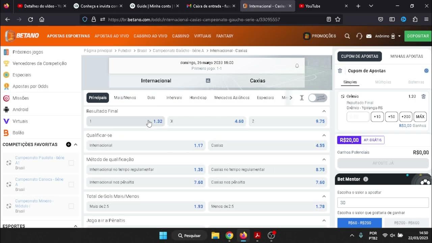The image size is (432, 243).
Task: Open Missões in sidebar
Action: 21,98
